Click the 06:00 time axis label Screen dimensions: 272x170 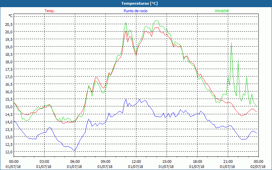[75, 161]
